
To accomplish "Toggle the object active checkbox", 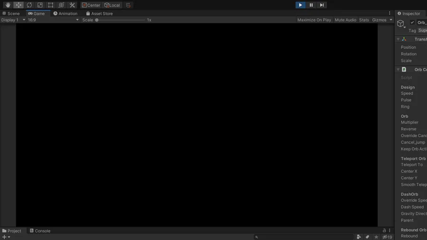I will [x=412, y=22].
